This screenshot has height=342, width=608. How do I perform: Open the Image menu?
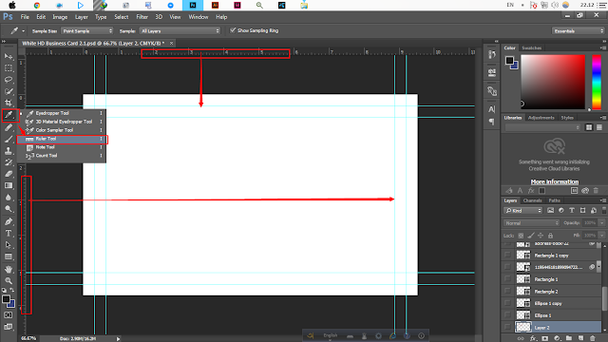[60, 17]
